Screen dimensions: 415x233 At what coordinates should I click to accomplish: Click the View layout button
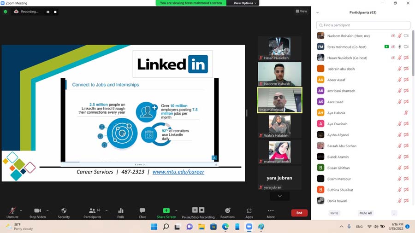(301, 11)
